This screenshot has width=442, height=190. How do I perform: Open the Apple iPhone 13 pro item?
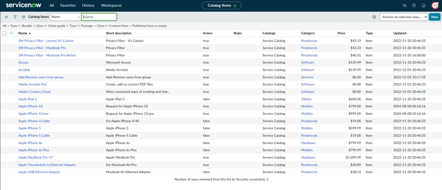point(33,113)
